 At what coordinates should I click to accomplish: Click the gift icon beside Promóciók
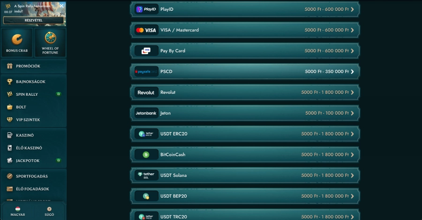[x=10, y=66]
